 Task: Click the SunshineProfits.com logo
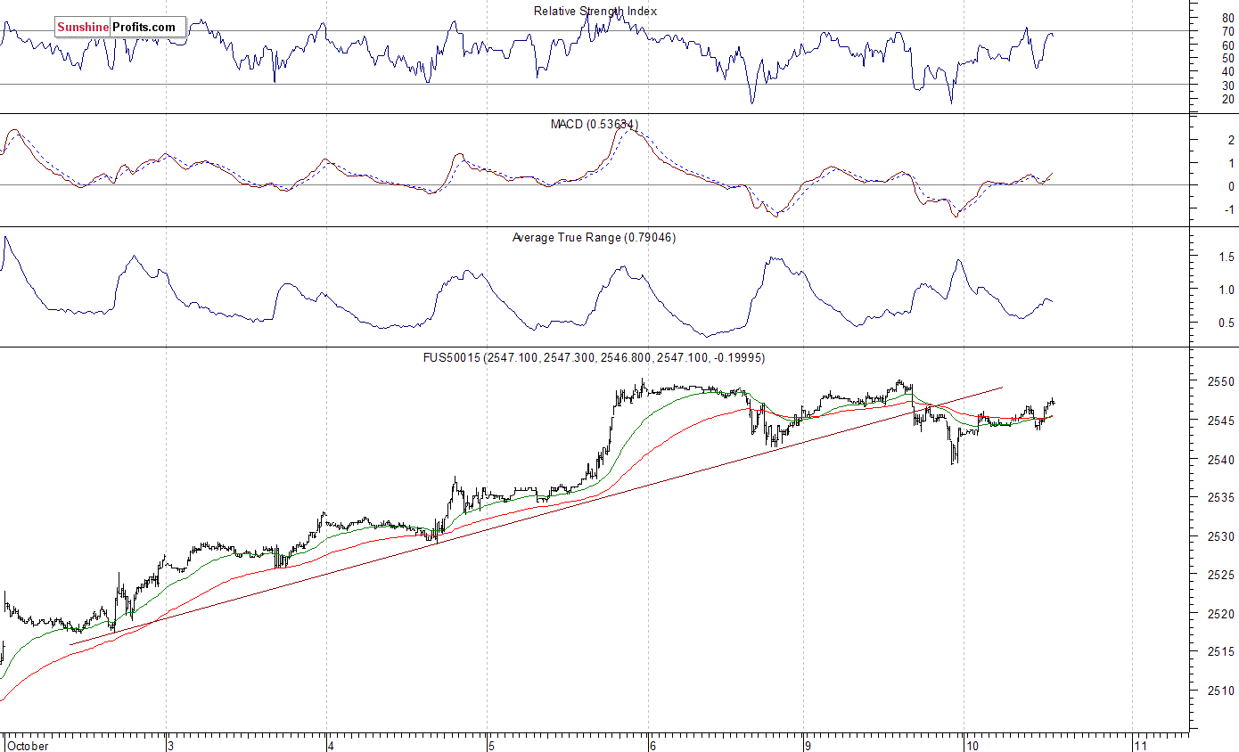[121, 28]
